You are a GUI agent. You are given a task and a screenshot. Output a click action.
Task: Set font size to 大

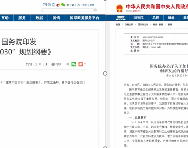coord(36,64)
